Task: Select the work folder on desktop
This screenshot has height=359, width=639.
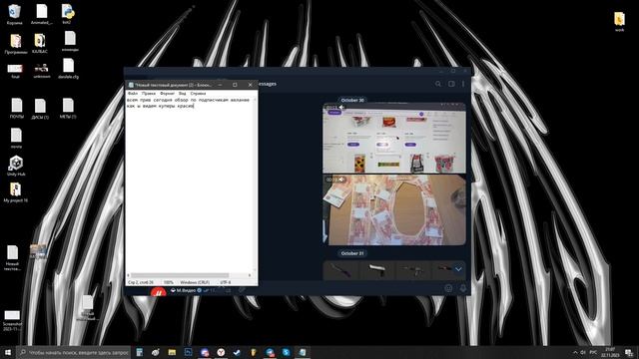Action: click(x=619, y=22)
